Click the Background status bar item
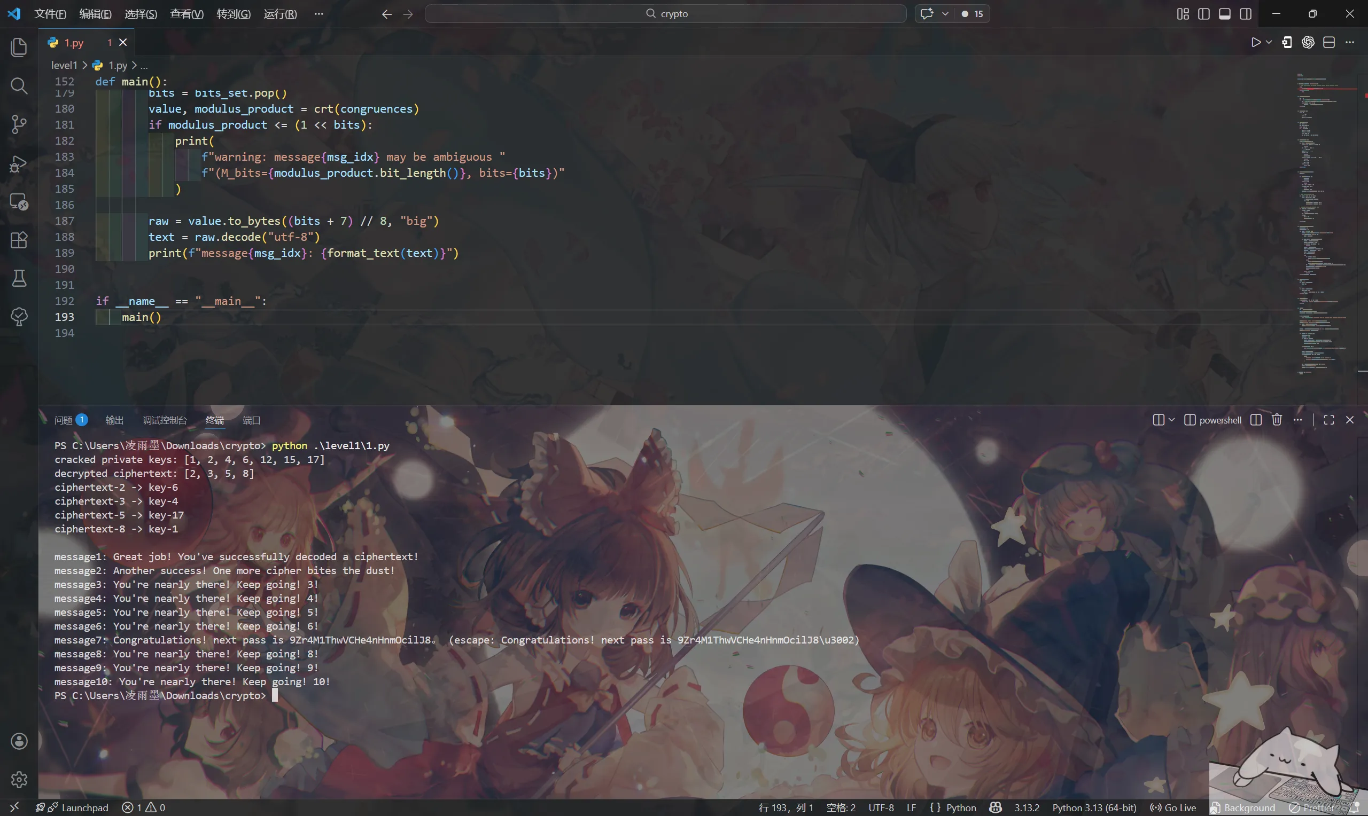 (x=1242, y=807)
